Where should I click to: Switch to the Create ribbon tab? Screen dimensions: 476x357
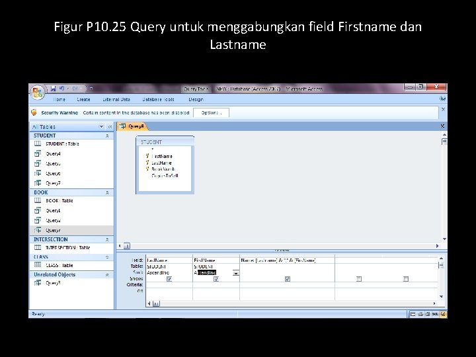pos(83,99)
